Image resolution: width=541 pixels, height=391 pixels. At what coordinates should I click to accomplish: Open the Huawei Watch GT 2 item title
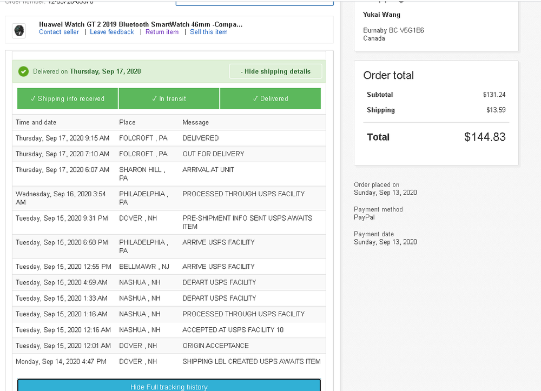(141, 24)
